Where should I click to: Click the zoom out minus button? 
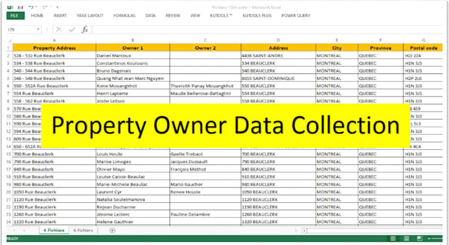[429, 238]
